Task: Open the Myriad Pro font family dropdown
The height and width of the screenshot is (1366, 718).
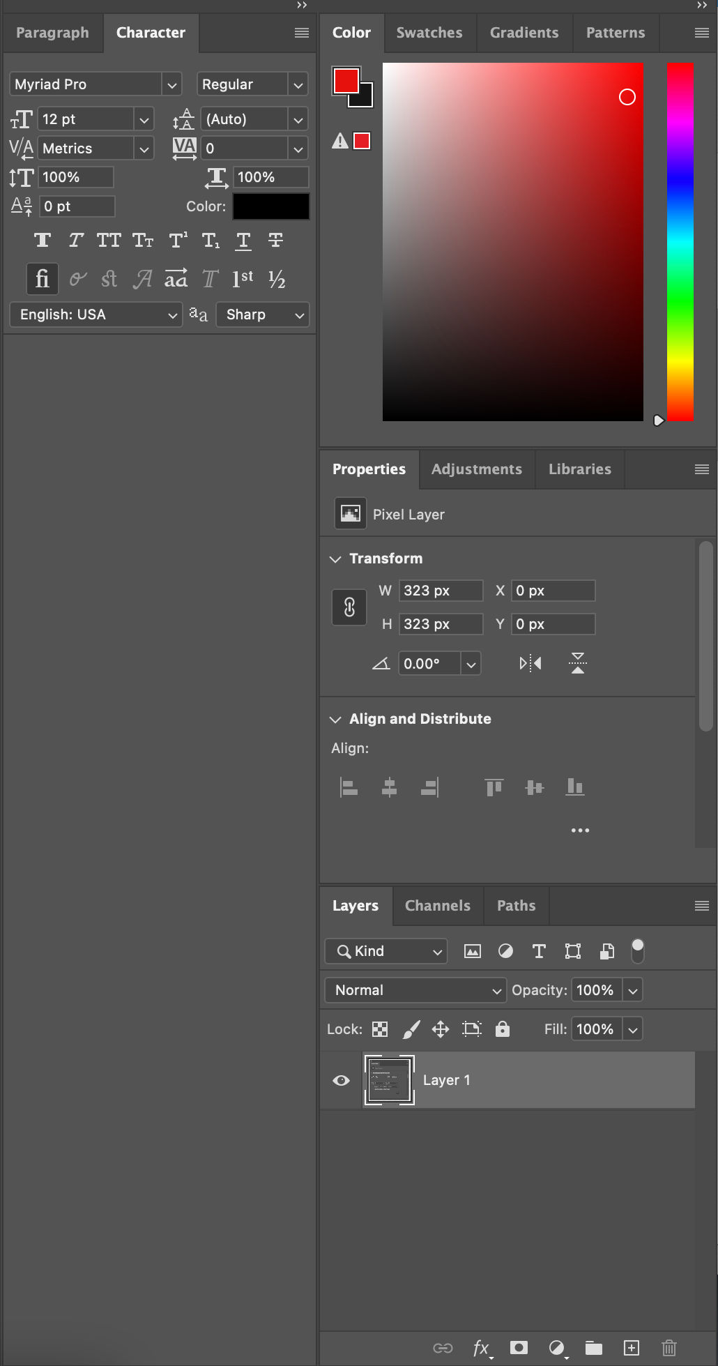Action: tap(171, 85)
